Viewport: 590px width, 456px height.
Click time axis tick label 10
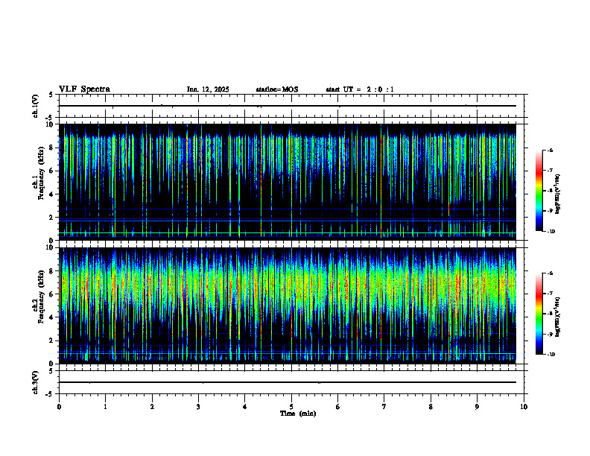[x=524, y=407]
